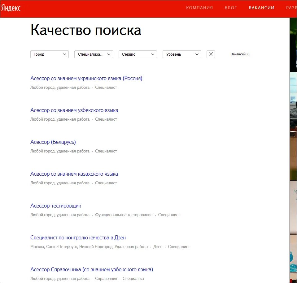Open the Асессор (Беларусь) vacancy

point(53,142)
